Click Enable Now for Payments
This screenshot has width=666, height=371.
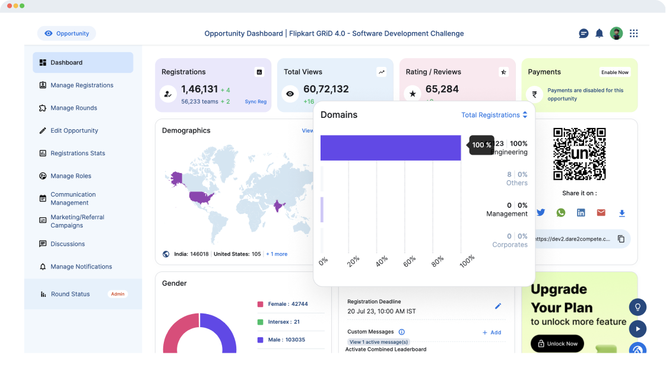(614, 72)
